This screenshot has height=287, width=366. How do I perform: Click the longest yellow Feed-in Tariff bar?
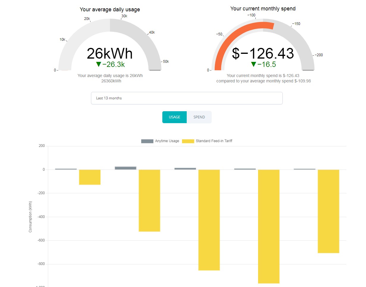click(x=269, y=226)
